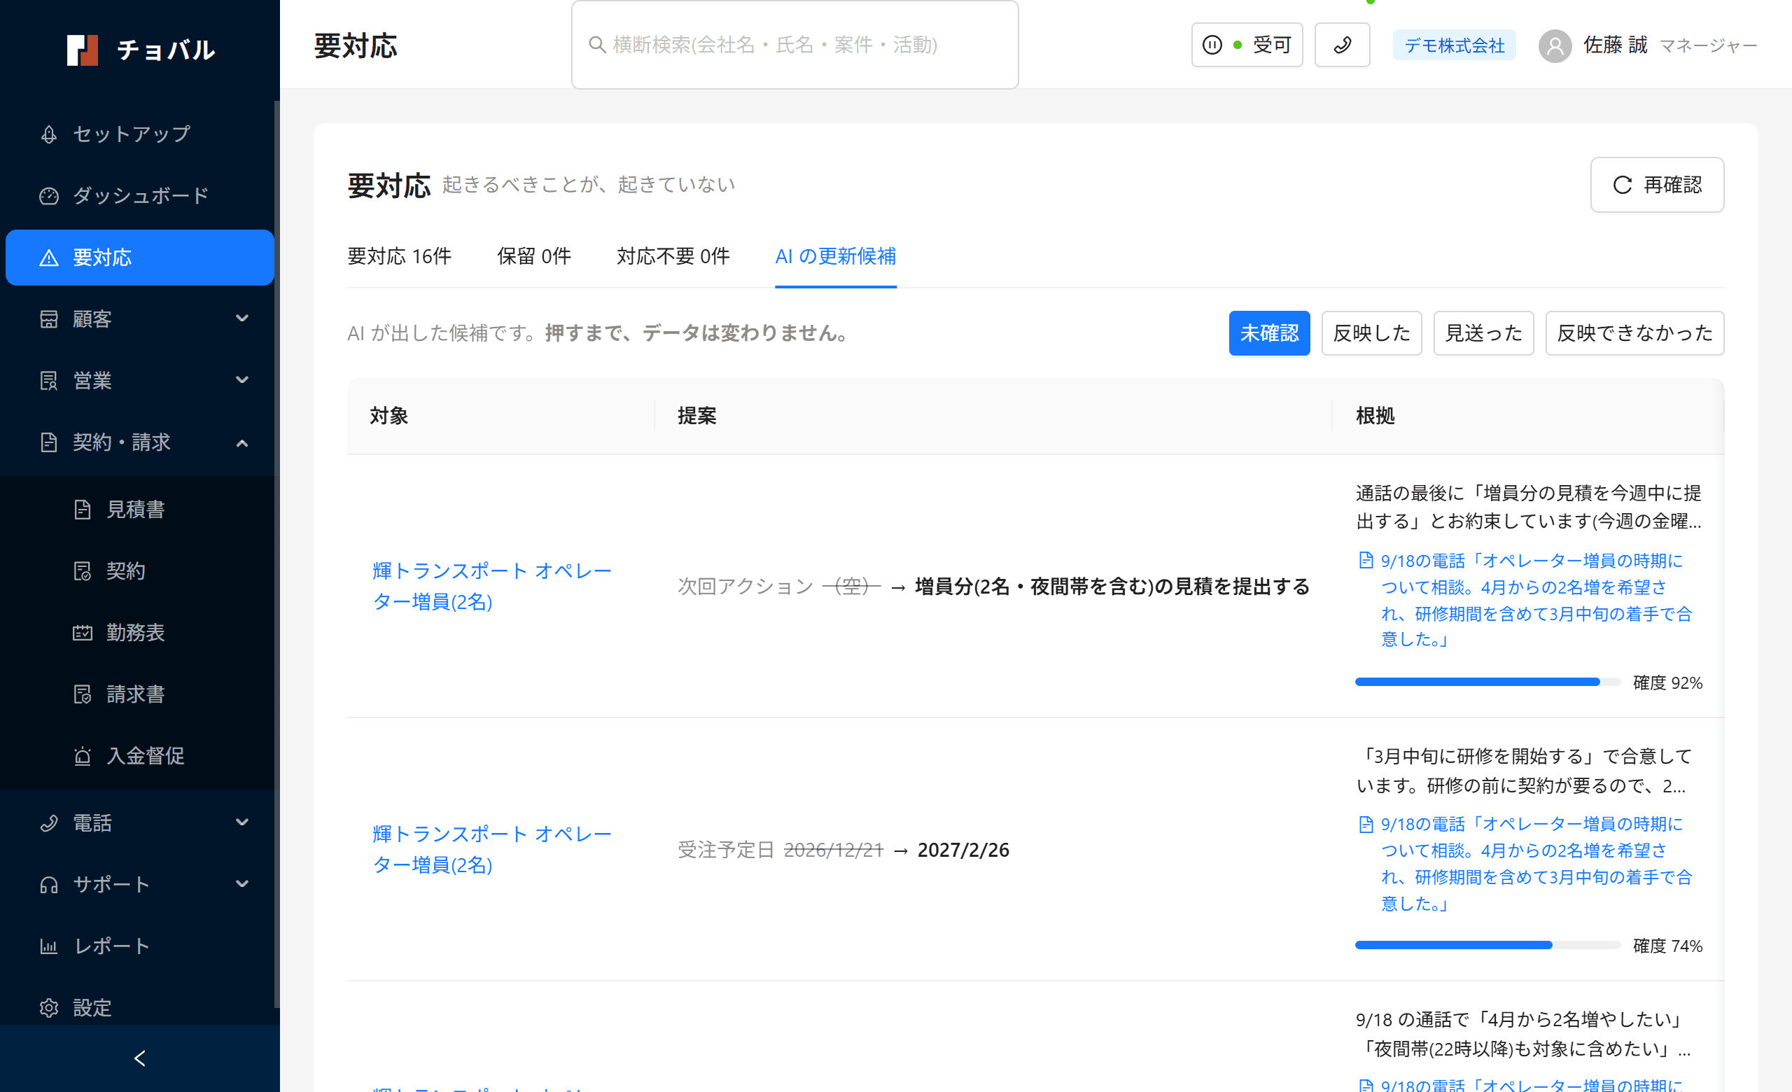The height and width of the screenshot is (1092, 1792).
Task: Collapse sidebar with the left arrow
Action: tap(139, 1058)
